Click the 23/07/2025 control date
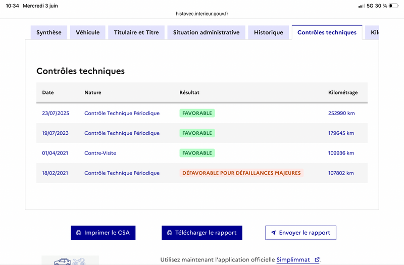The height and width of the screenshot is (265, 404). point(56,113)
